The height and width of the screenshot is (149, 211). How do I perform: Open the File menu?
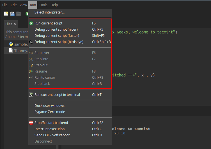(5, 5)
